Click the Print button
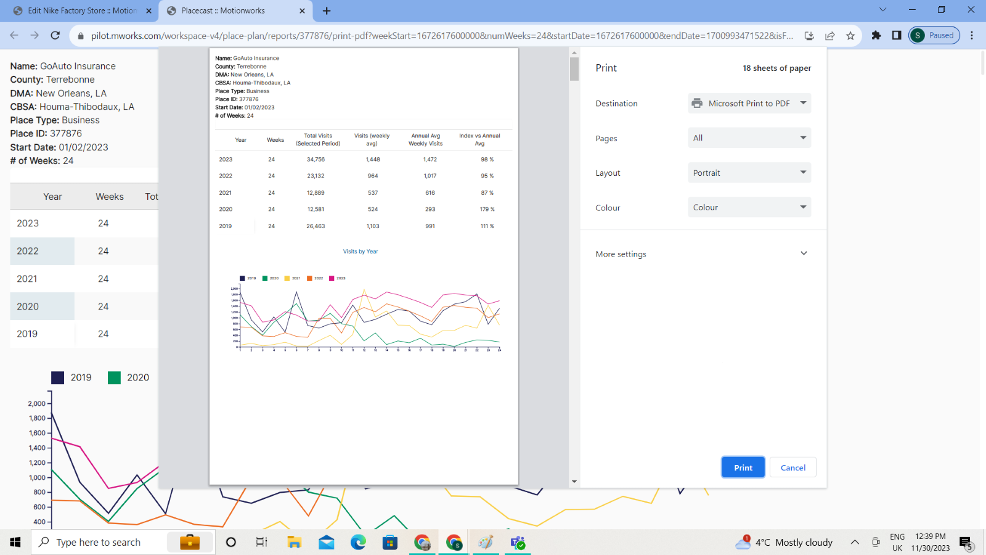Viewport: 986px width, 555px height. pyautogui.click(x=743, y=467)
